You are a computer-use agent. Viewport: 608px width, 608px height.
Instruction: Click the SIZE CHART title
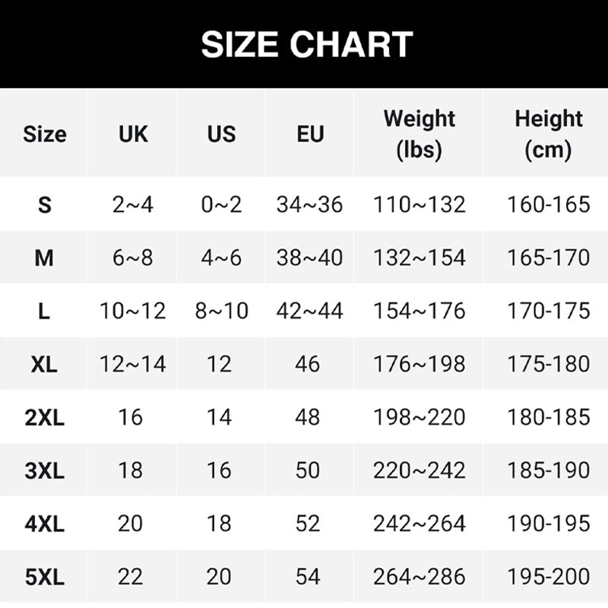[307, 45]
